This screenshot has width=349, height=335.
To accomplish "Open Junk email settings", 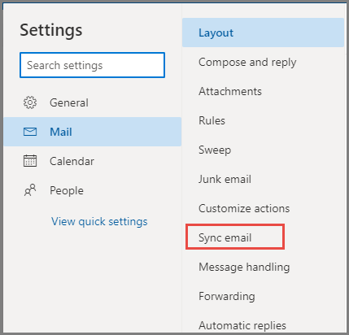I will pyautogui.click(x=263, y=179).
